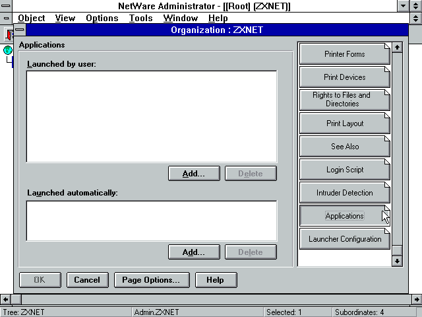The image size is (422, 317).
Task: Open the Object menu
Action: [x=31, y=18]
